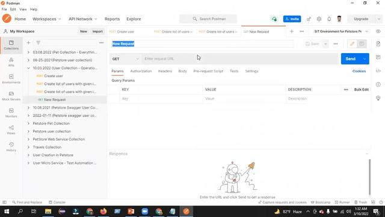Image resolution: width=385 pixels, height=217 pixels.
Task: Click the cloud sync status icon
Action: 274,19
